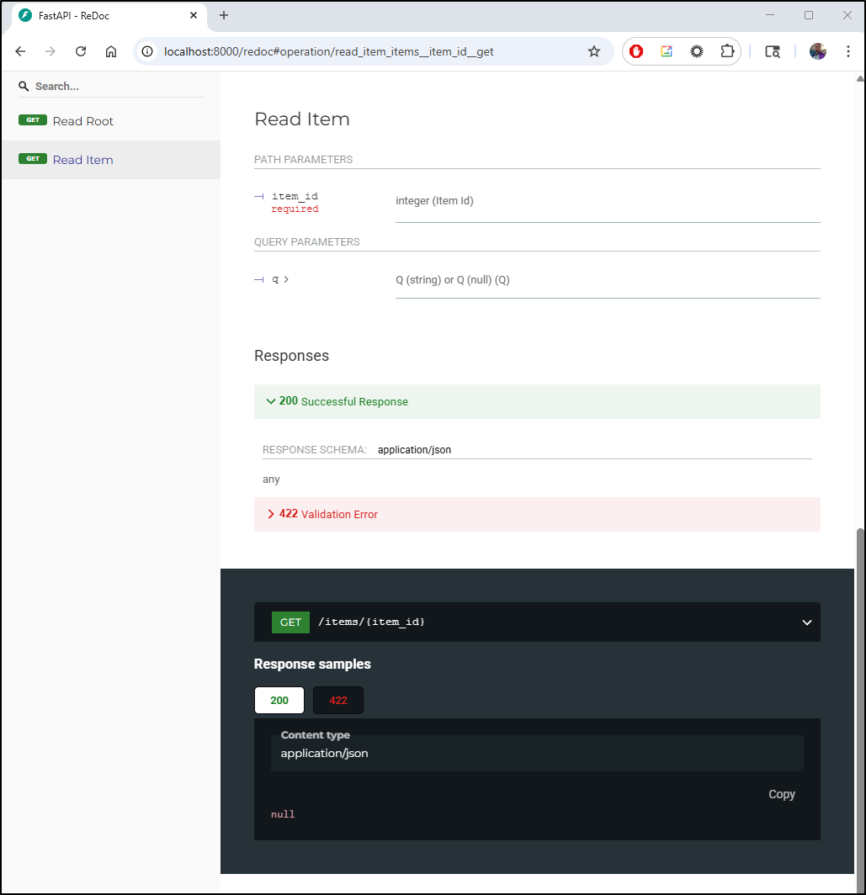The width and height of the screenshot is (866, 895).
Task: Select the 200 response sample tab
Action: 279,701
